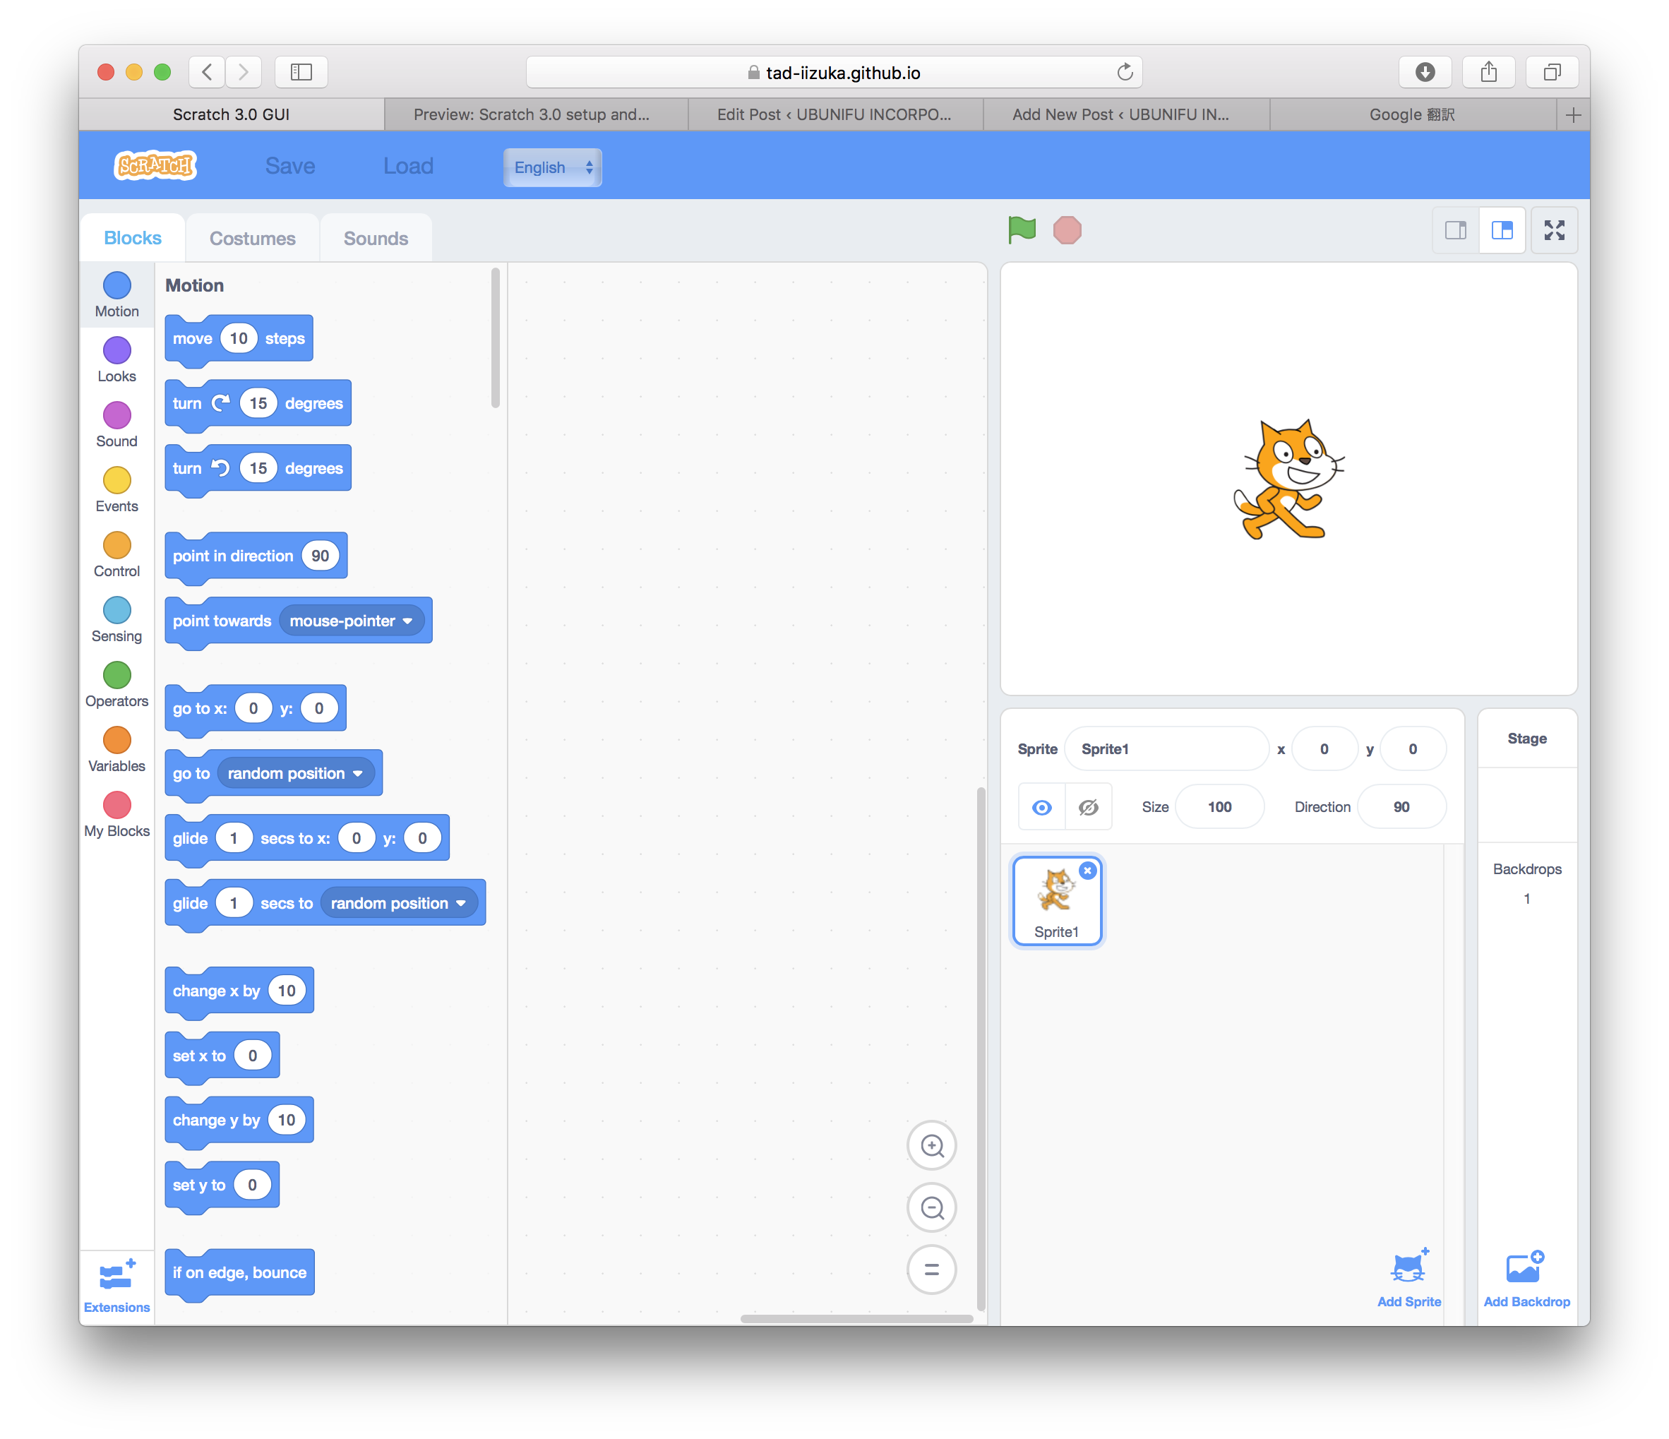Toggle sprite visibility eye icon
Image resolution: width=1669 pixels, height=1439 pixels.
point(1043,806)
